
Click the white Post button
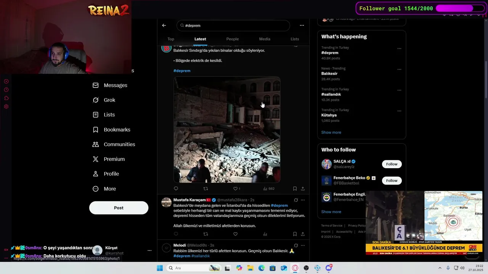point(119,208)
